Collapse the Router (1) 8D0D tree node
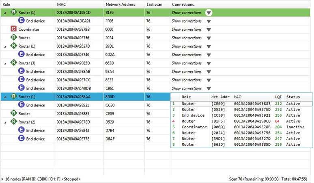Image resolution: width=314 pixels, height=183 pixels. pyautogui.click(x=5, y=97)
